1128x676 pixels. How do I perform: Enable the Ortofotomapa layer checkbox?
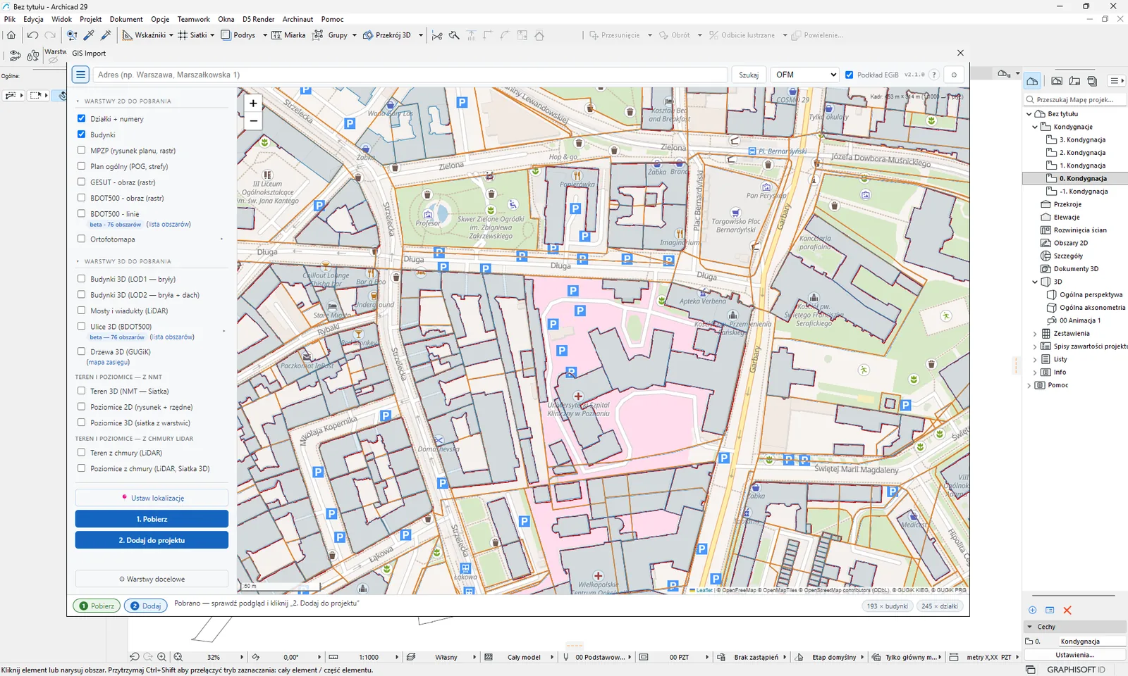tap(81, 239)
